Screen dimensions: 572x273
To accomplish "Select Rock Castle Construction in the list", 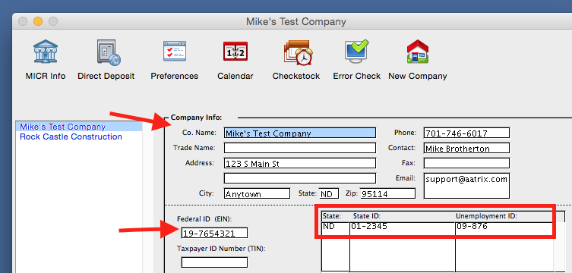I will (79, 136).
